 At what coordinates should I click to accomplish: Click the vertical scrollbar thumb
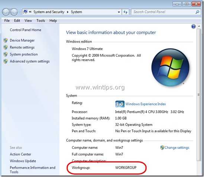pyautogui.click(x=199, y=95)
